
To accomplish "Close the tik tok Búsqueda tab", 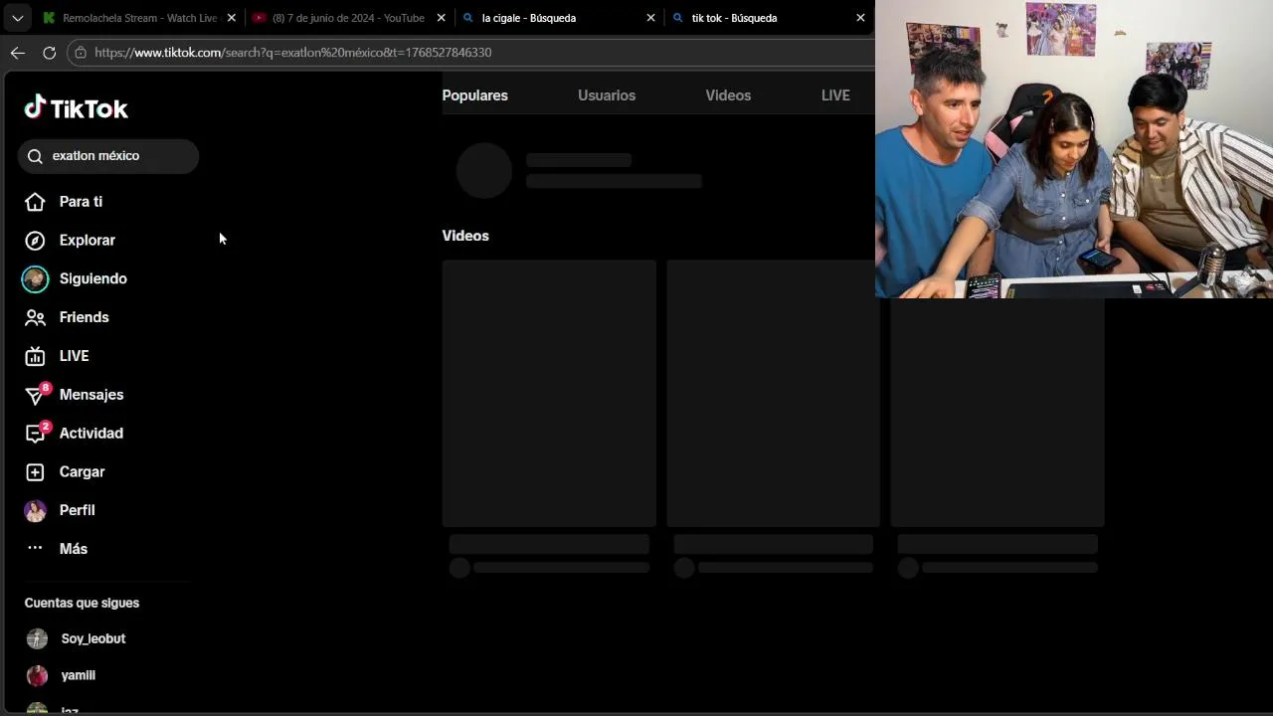I will pos(861,18).
